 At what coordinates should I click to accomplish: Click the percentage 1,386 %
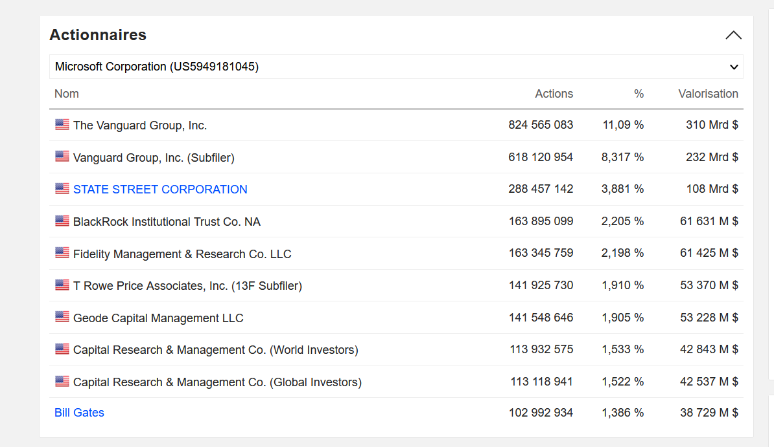622,413
